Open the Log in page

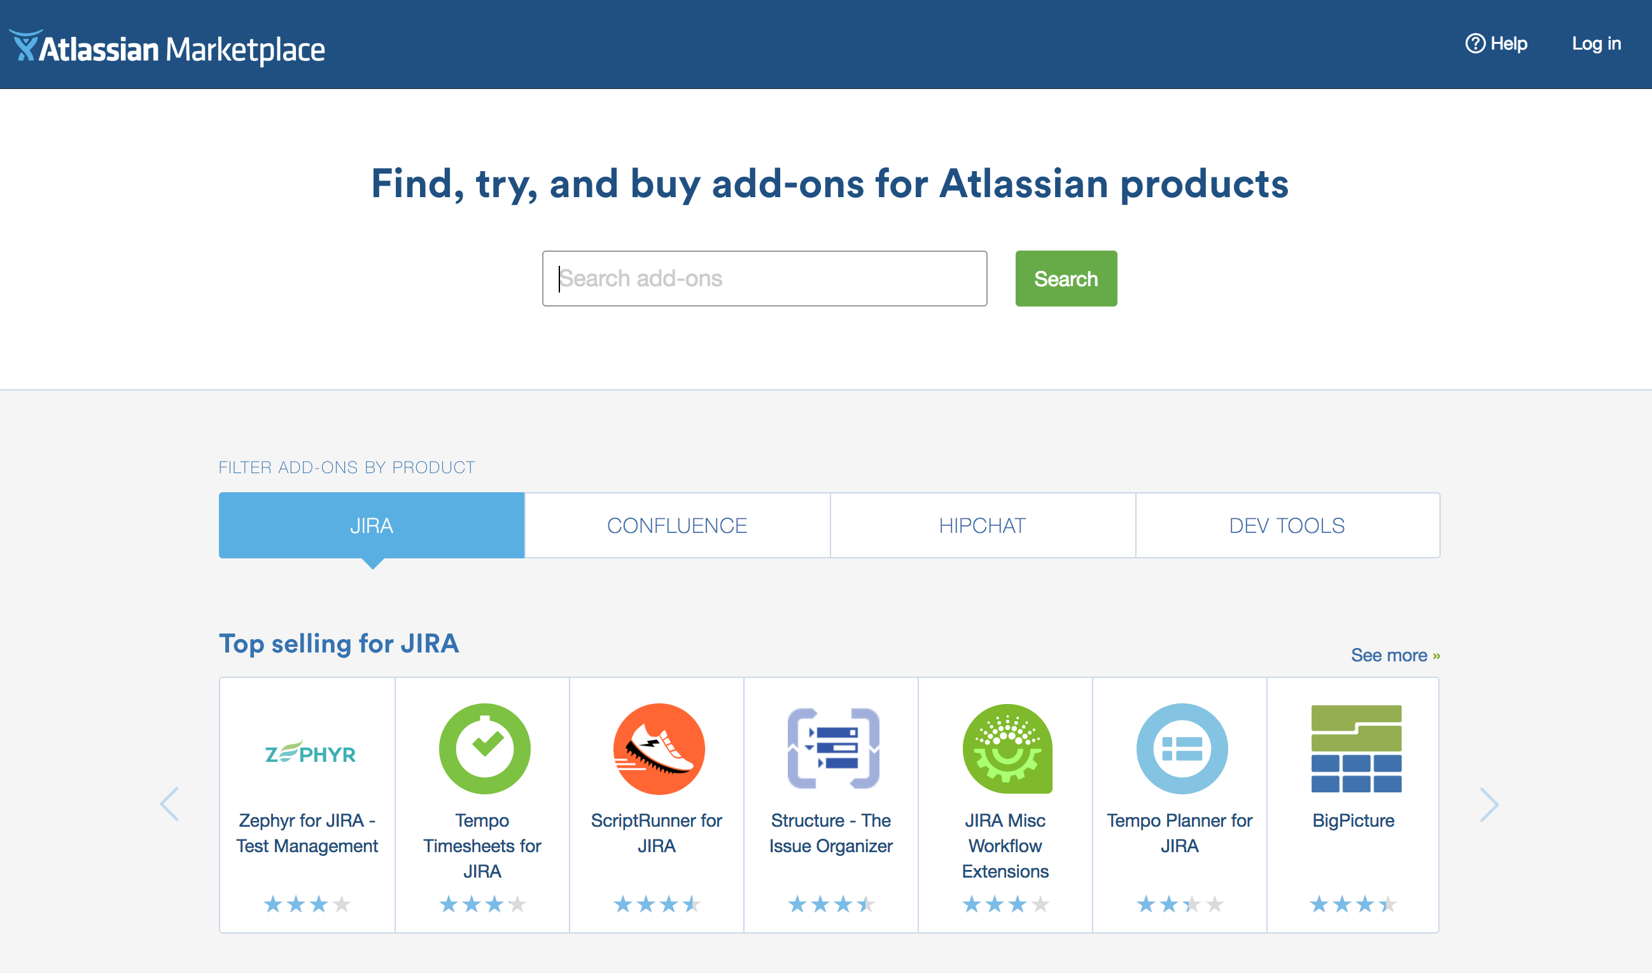(1597, 43)
